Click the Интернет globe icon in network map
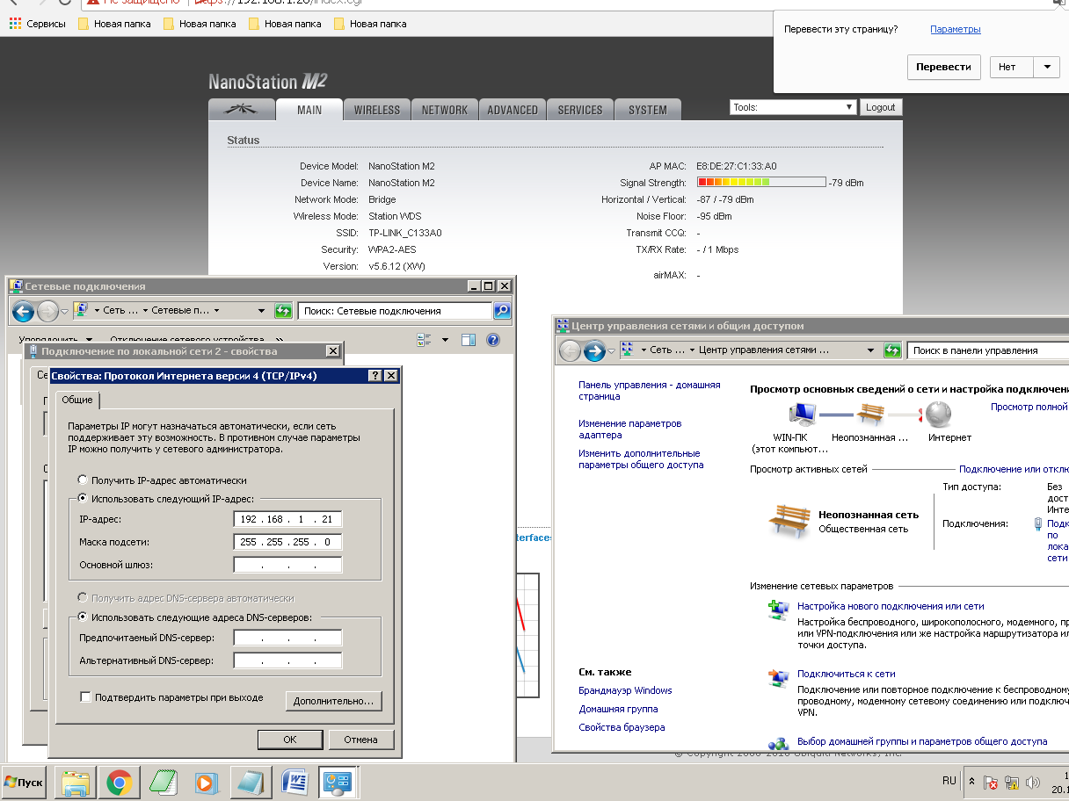Viewport: 1069px width, 801px height. pos(939,414)
